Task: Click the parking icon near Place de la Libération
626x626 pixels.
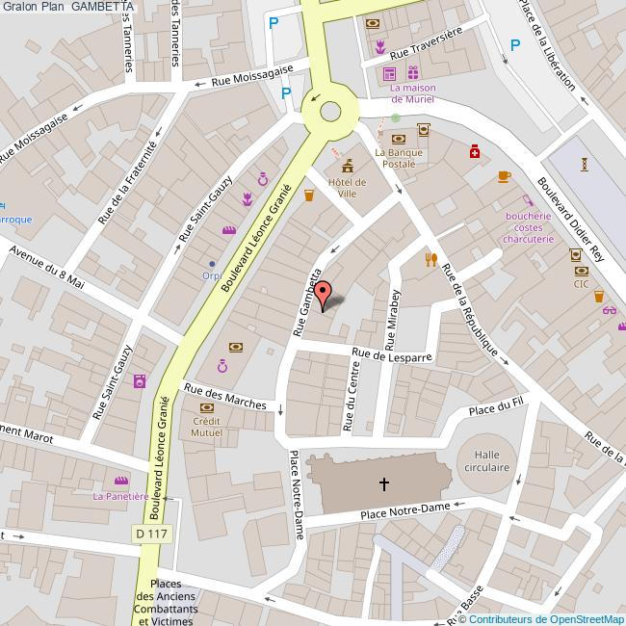Action: tap(515, 43)
